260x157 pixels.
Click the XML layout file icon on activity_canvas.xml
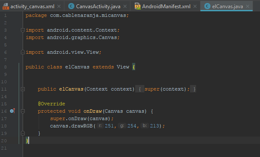click(x=6, y=6)
